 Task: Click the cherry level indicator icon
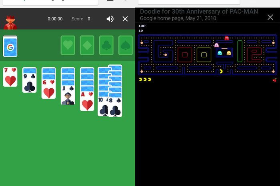(x=274, y=80)
